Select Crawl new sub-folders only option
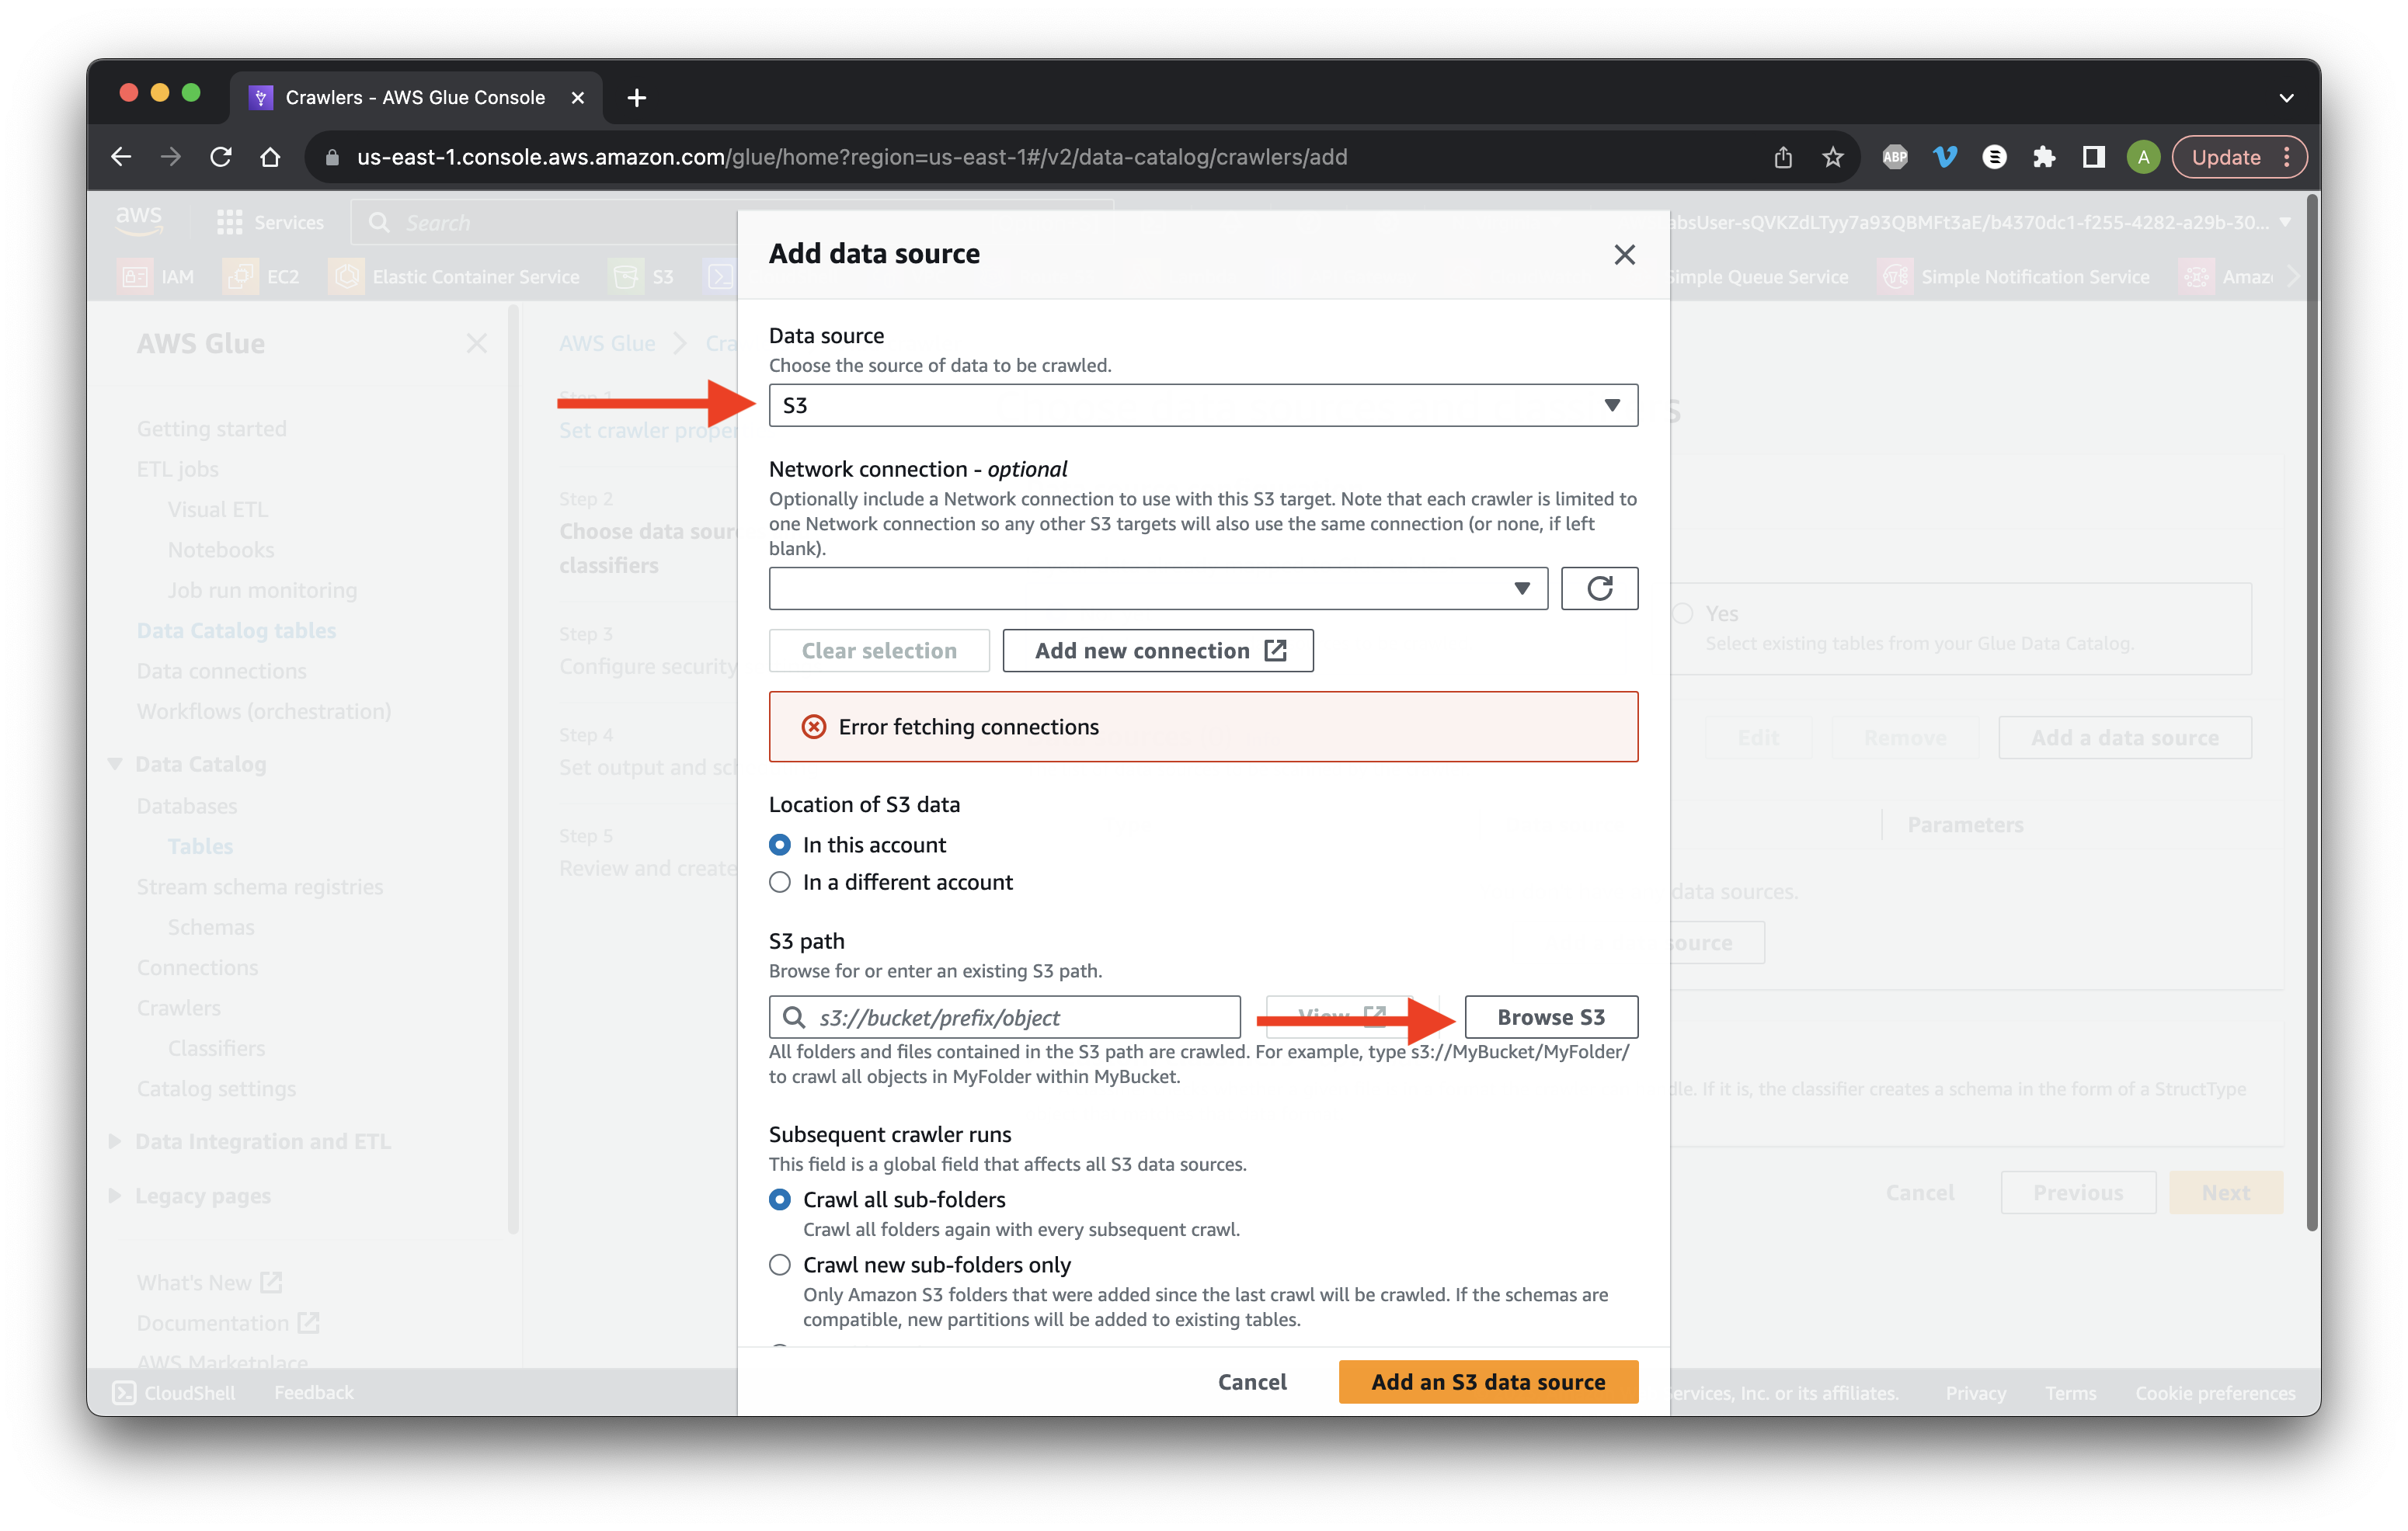 pyautogui.click(x=780, y=1264)
